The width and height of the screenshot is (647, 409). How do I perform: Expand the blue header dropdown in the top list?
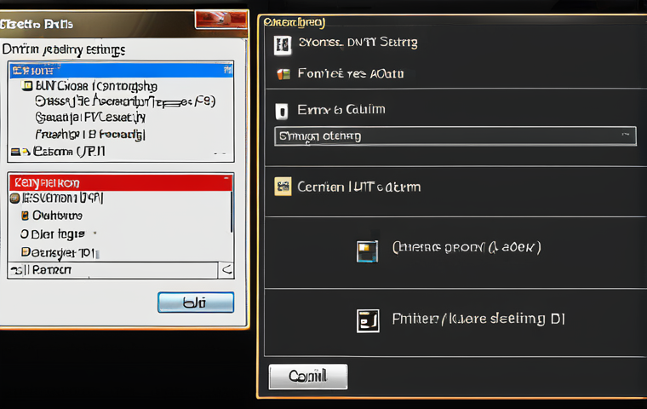[x=227, y=70]
